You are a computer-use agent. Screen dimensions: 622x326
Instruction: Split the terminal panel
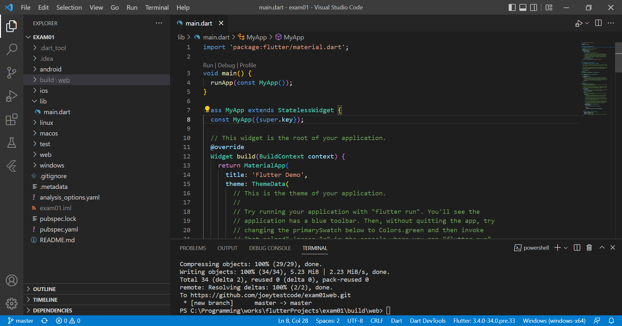[577, 248]
